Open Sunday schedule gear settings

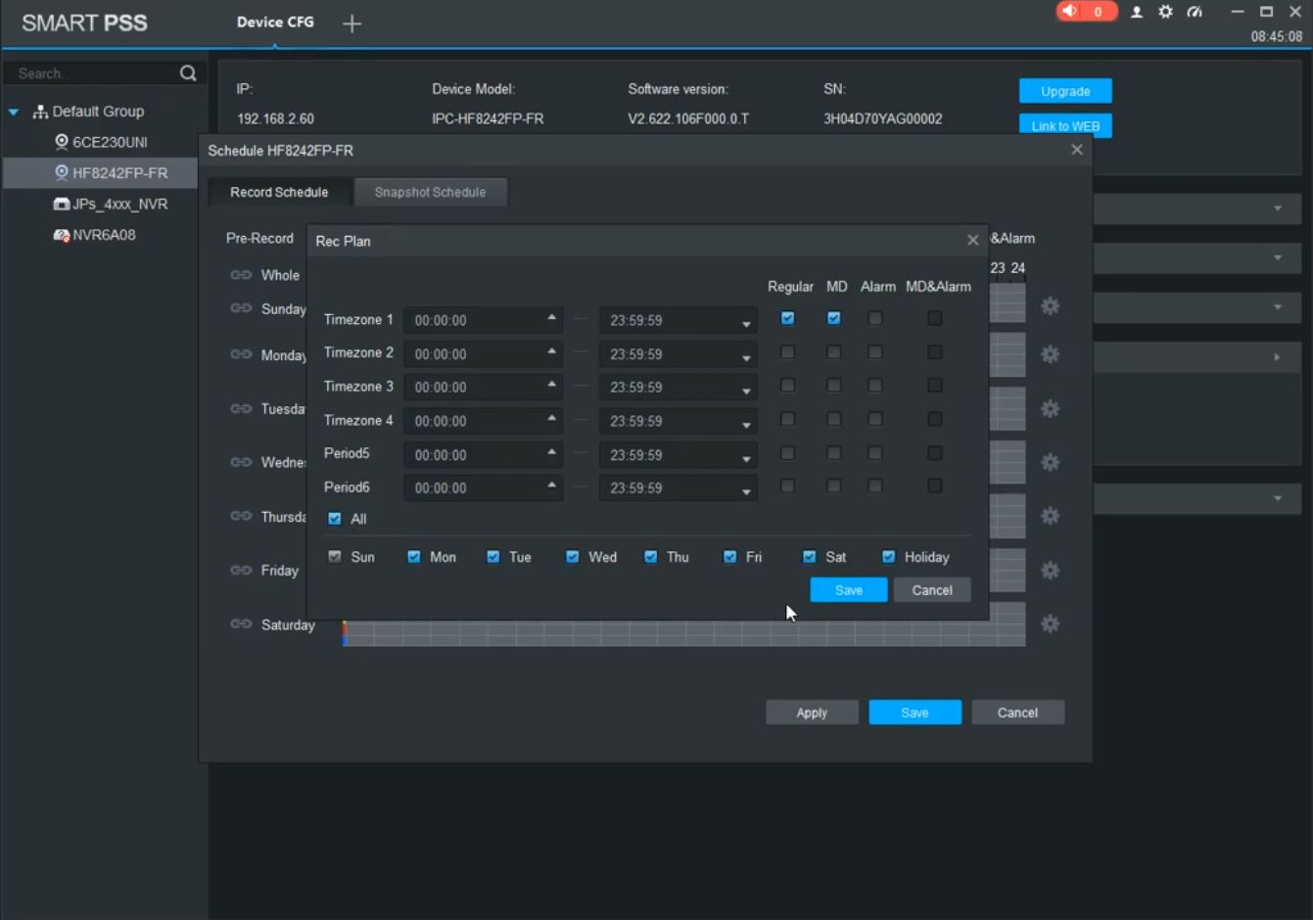pos(1050,306)
